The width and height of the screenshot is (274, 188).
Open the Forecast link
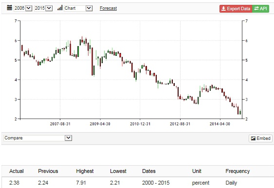109,8
